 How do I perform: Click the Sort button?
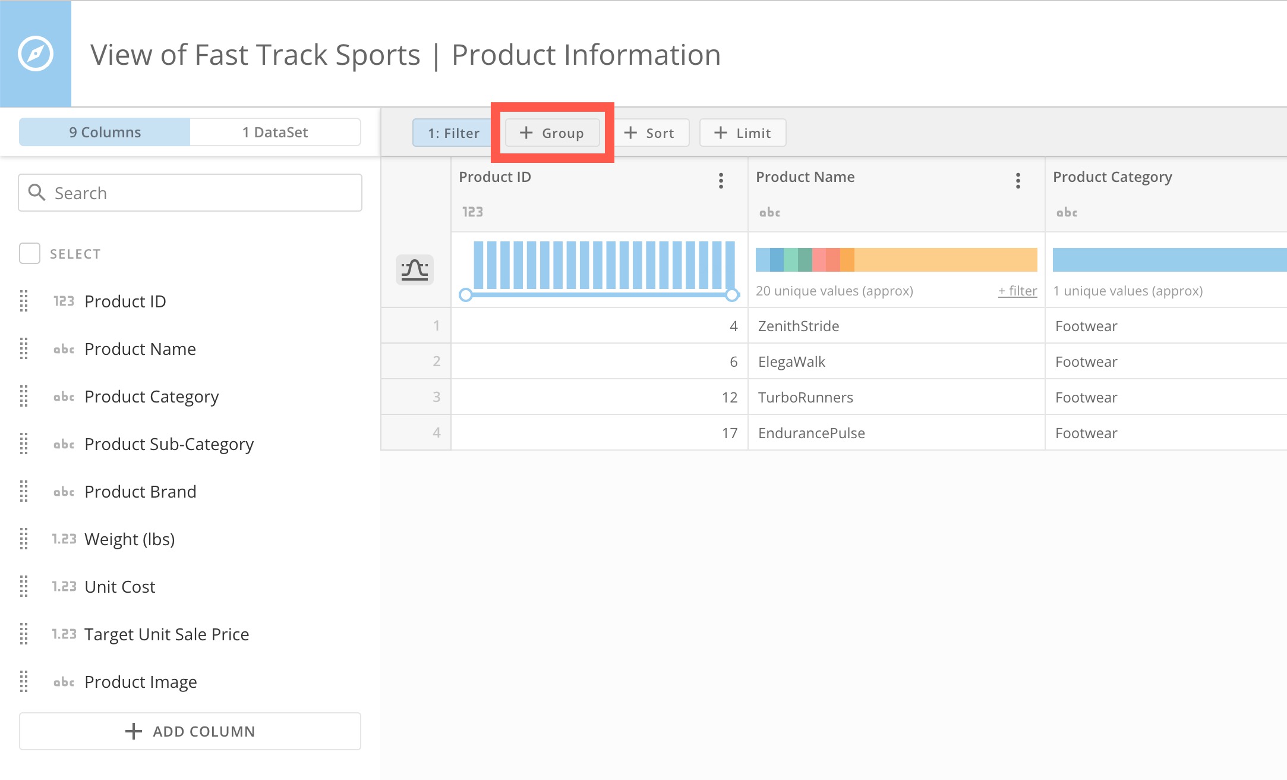[x=651, y=133]
